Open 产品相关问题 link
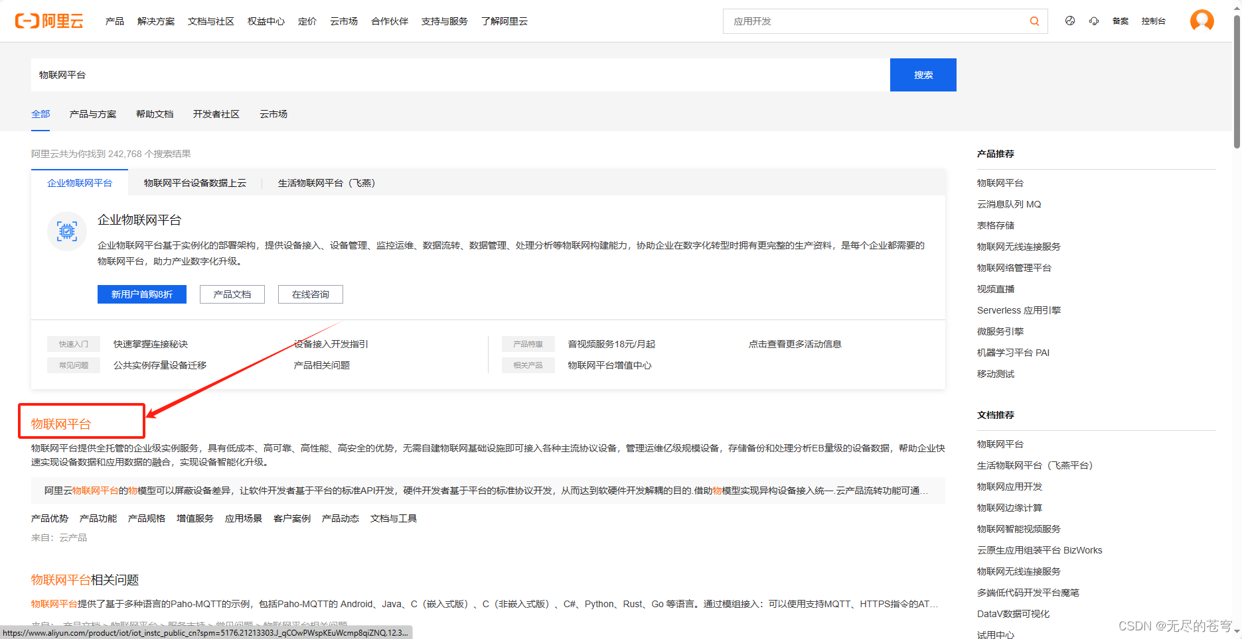 click(x=322, y=365)
